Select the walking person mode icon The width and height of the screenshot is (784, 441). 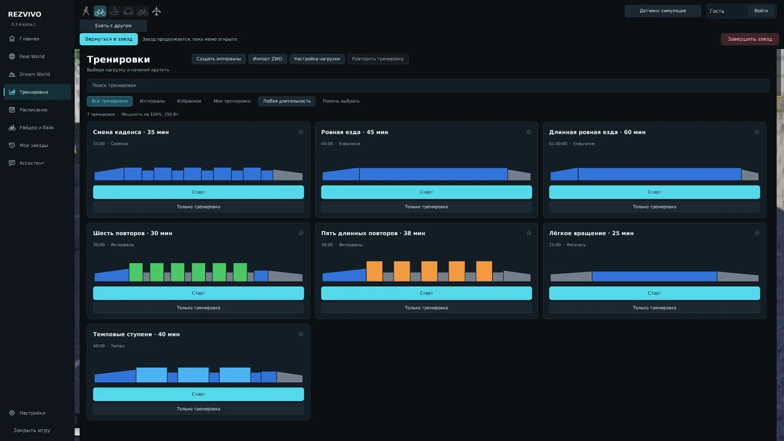86,11
